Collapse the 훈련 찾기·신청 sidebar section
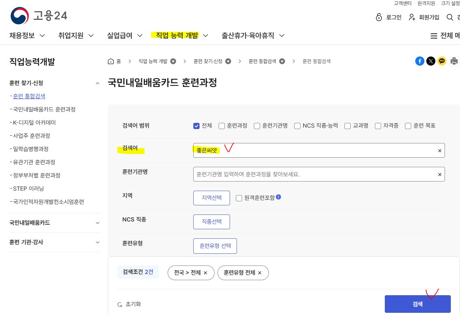The image size is (460, 315). tap(97, 83)
